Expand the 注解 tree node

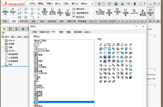click(x=2, y=47)
